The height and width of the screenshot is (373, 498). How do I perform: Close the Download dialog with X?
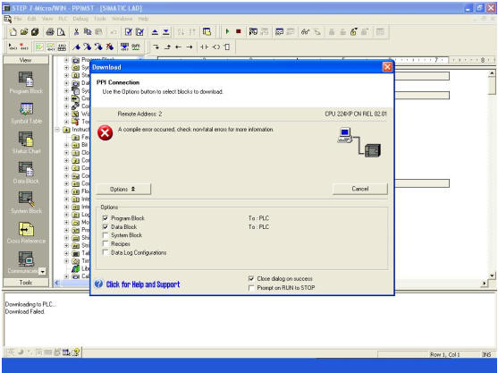[387, 67]
